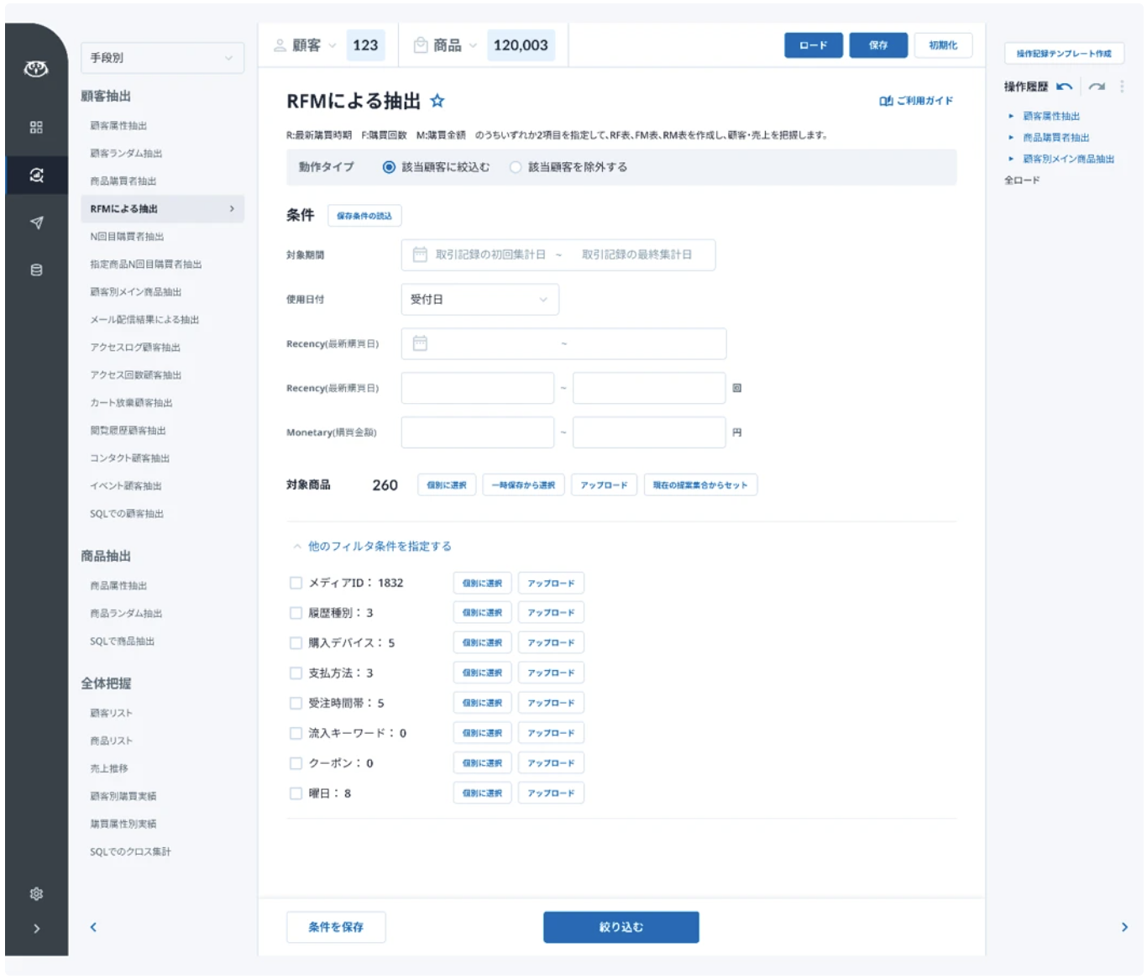1147x979 pixels.
Task: Click the 対象期間 date range field
Action: coord(558,254)
